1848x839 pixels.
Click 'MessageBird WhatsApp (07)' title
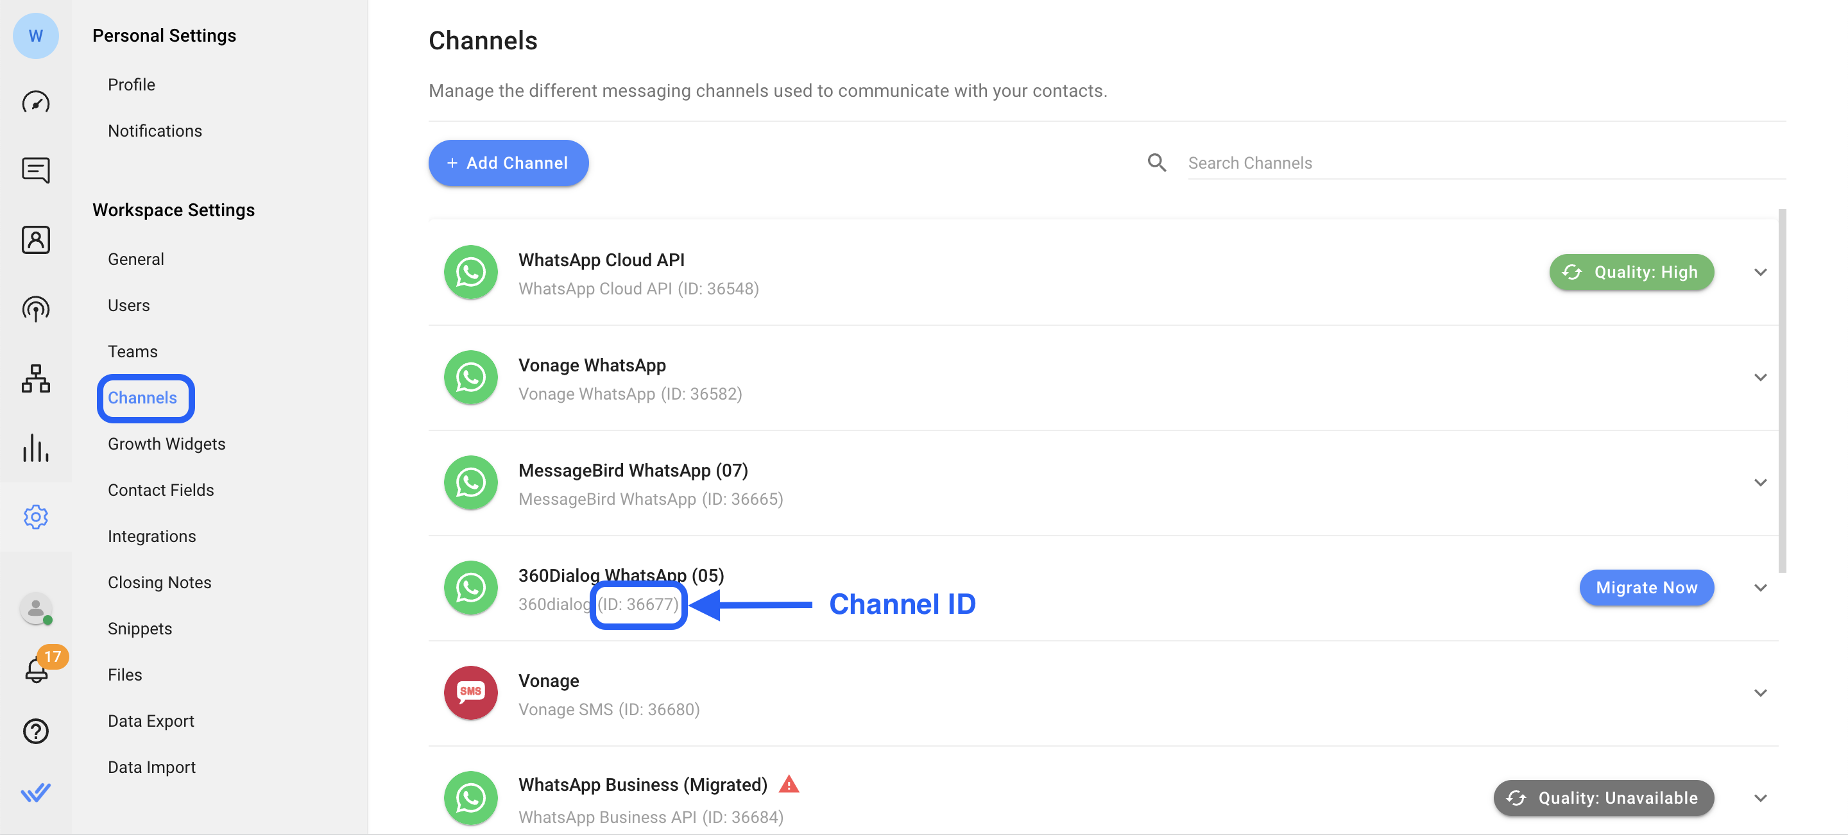633,471
